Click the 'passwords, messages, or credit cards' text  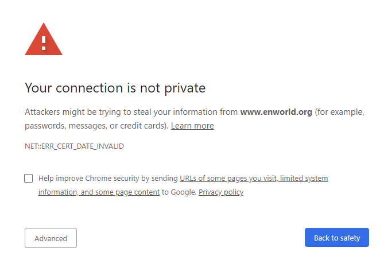coord(95,126)
